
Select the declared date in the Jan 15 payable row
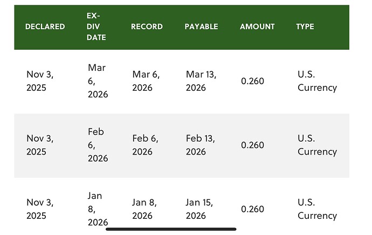coord(40,209)
